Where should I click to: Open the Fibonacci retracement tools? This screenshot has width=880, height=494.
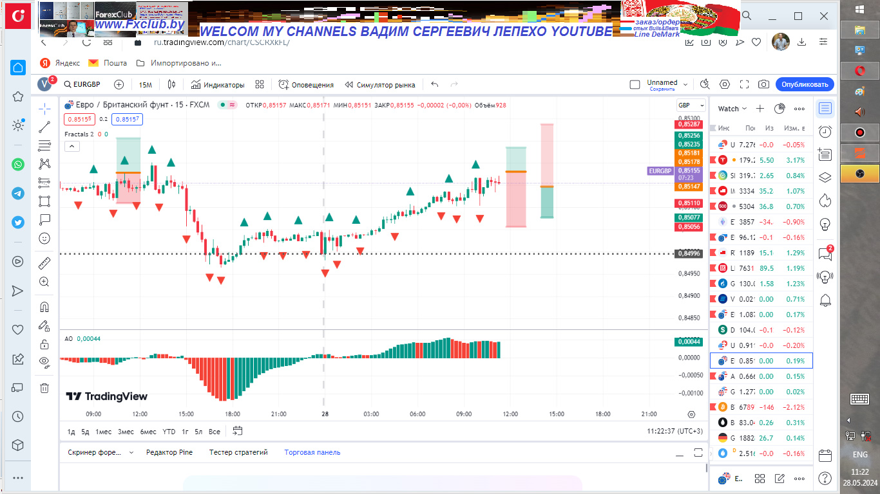pyautogui.click(x=44, y=145)
